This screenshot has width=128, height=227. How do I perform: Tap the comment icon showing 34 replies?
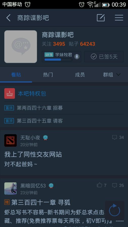click(x=115, y=137)
